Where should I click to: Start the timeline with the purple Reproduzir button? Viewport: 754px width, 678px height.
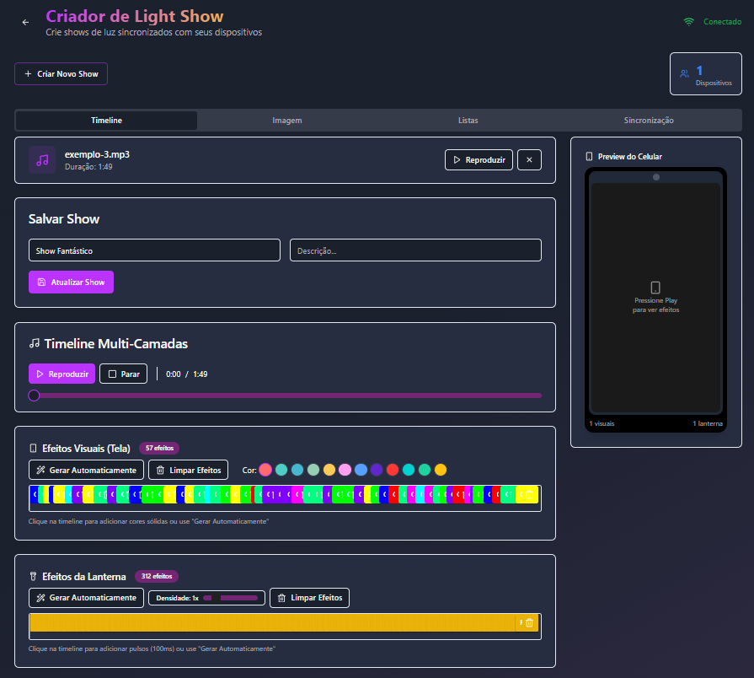62,374
